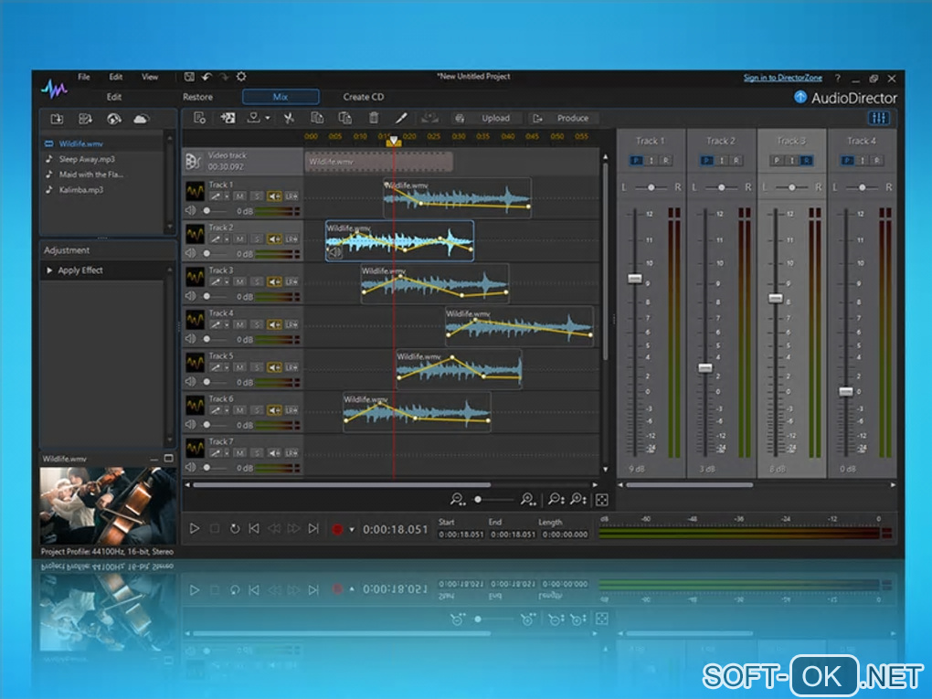Select Sleep Away.mp3 in library
Image resolution: width=932 pixels, height=699 pixels.
click(x=87, y=159)
